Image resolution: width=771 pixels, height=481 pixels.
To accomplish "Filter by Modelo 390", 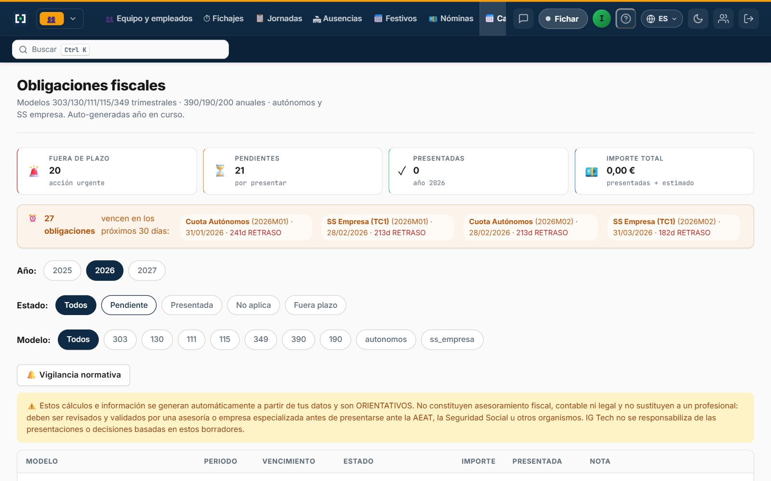I will click(x=298, y=340).
